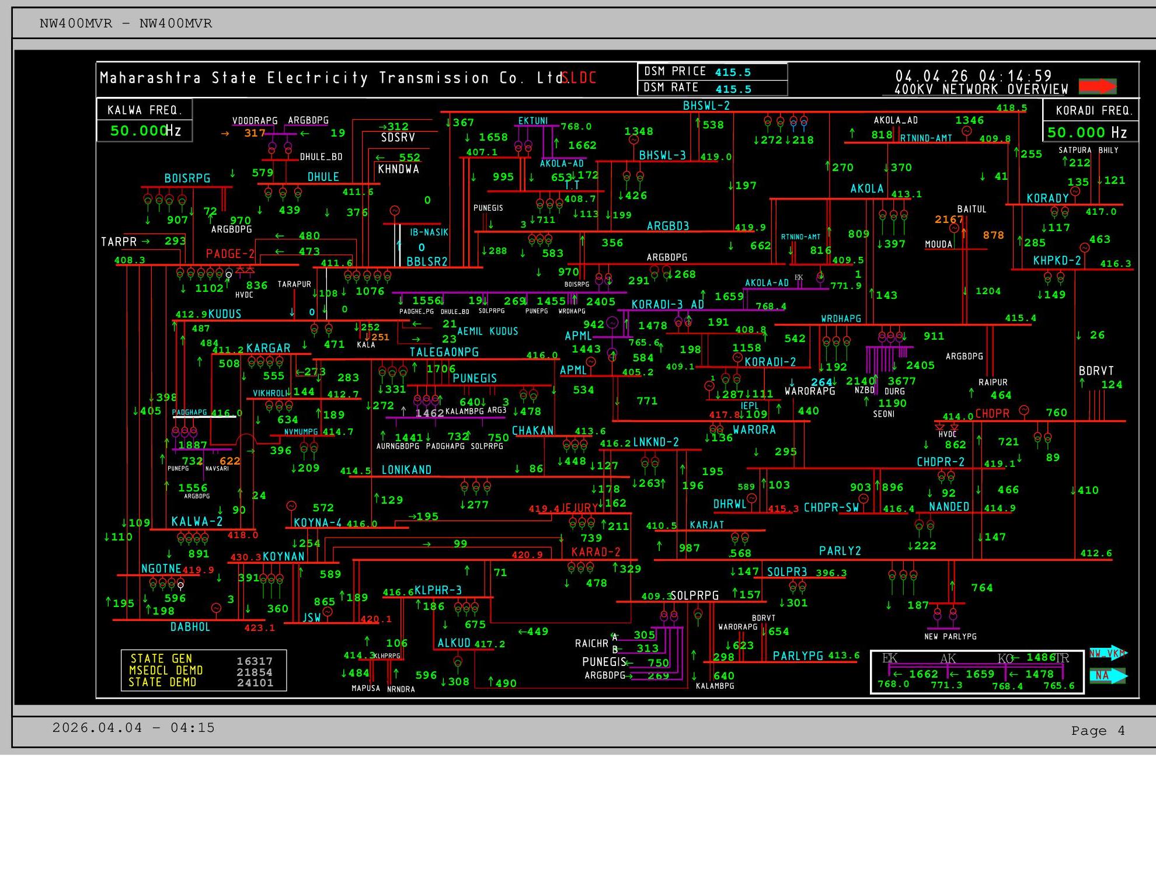Click the DHRWL generator circle symbol
Screen dimensions: 1156x893
(752, 498)
